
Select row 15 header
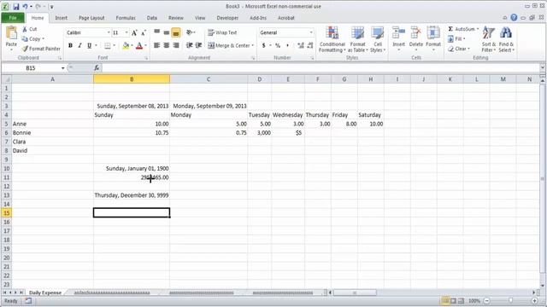click(x=6, y=213)
